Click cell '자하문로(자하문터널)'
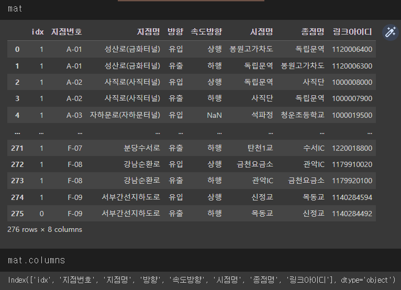Image resolution: width=401 pixels, height=290 pixels. 125,115
